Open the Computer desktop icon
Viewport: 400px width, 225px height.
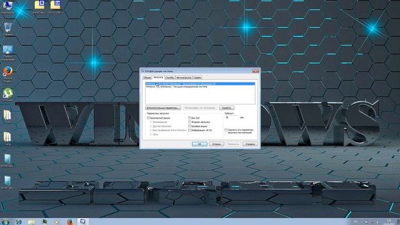click(x=7, y=7)
